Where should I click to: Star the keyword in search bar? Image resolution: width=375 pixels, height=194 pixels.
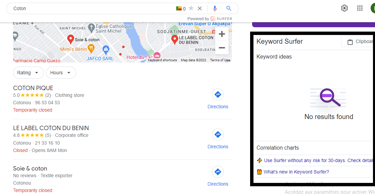click(191, 8)
